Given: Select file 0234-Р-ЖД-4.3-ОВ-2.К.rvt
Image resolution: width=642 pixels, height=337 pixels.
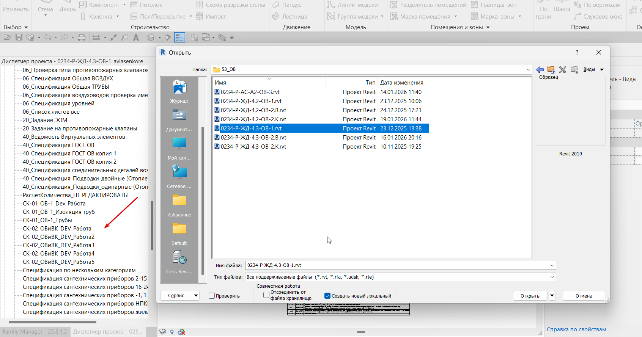Looking at the screenshot, I should click(x=253, y=147).
